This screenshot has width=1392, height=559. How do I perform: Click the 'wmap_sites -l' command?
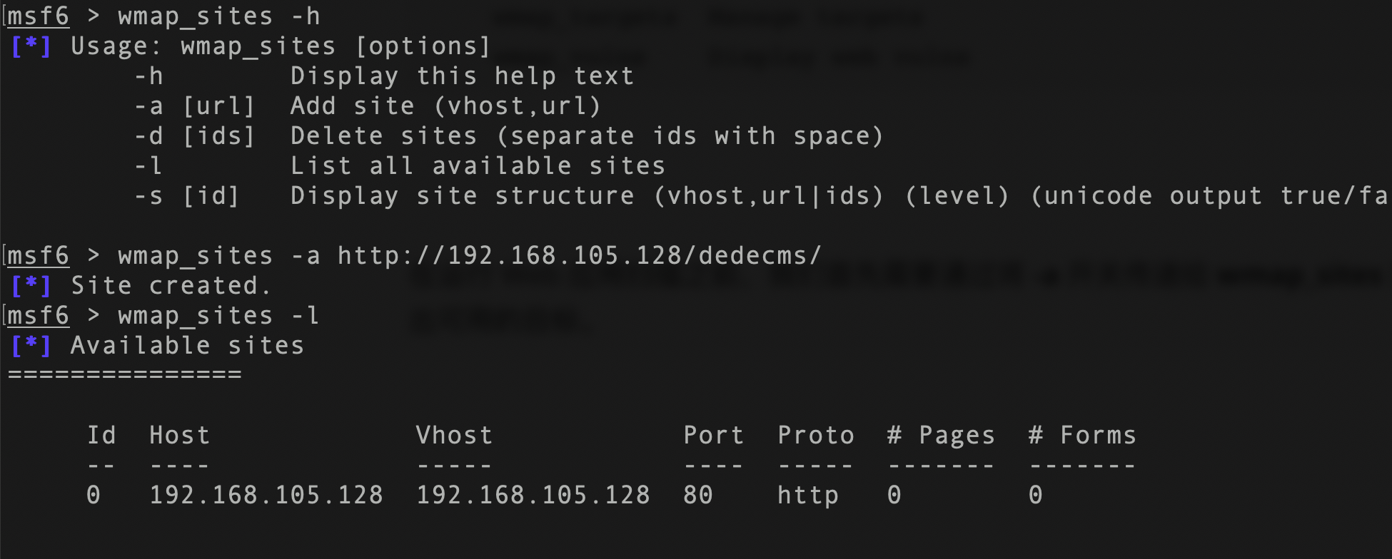[218, 316]
